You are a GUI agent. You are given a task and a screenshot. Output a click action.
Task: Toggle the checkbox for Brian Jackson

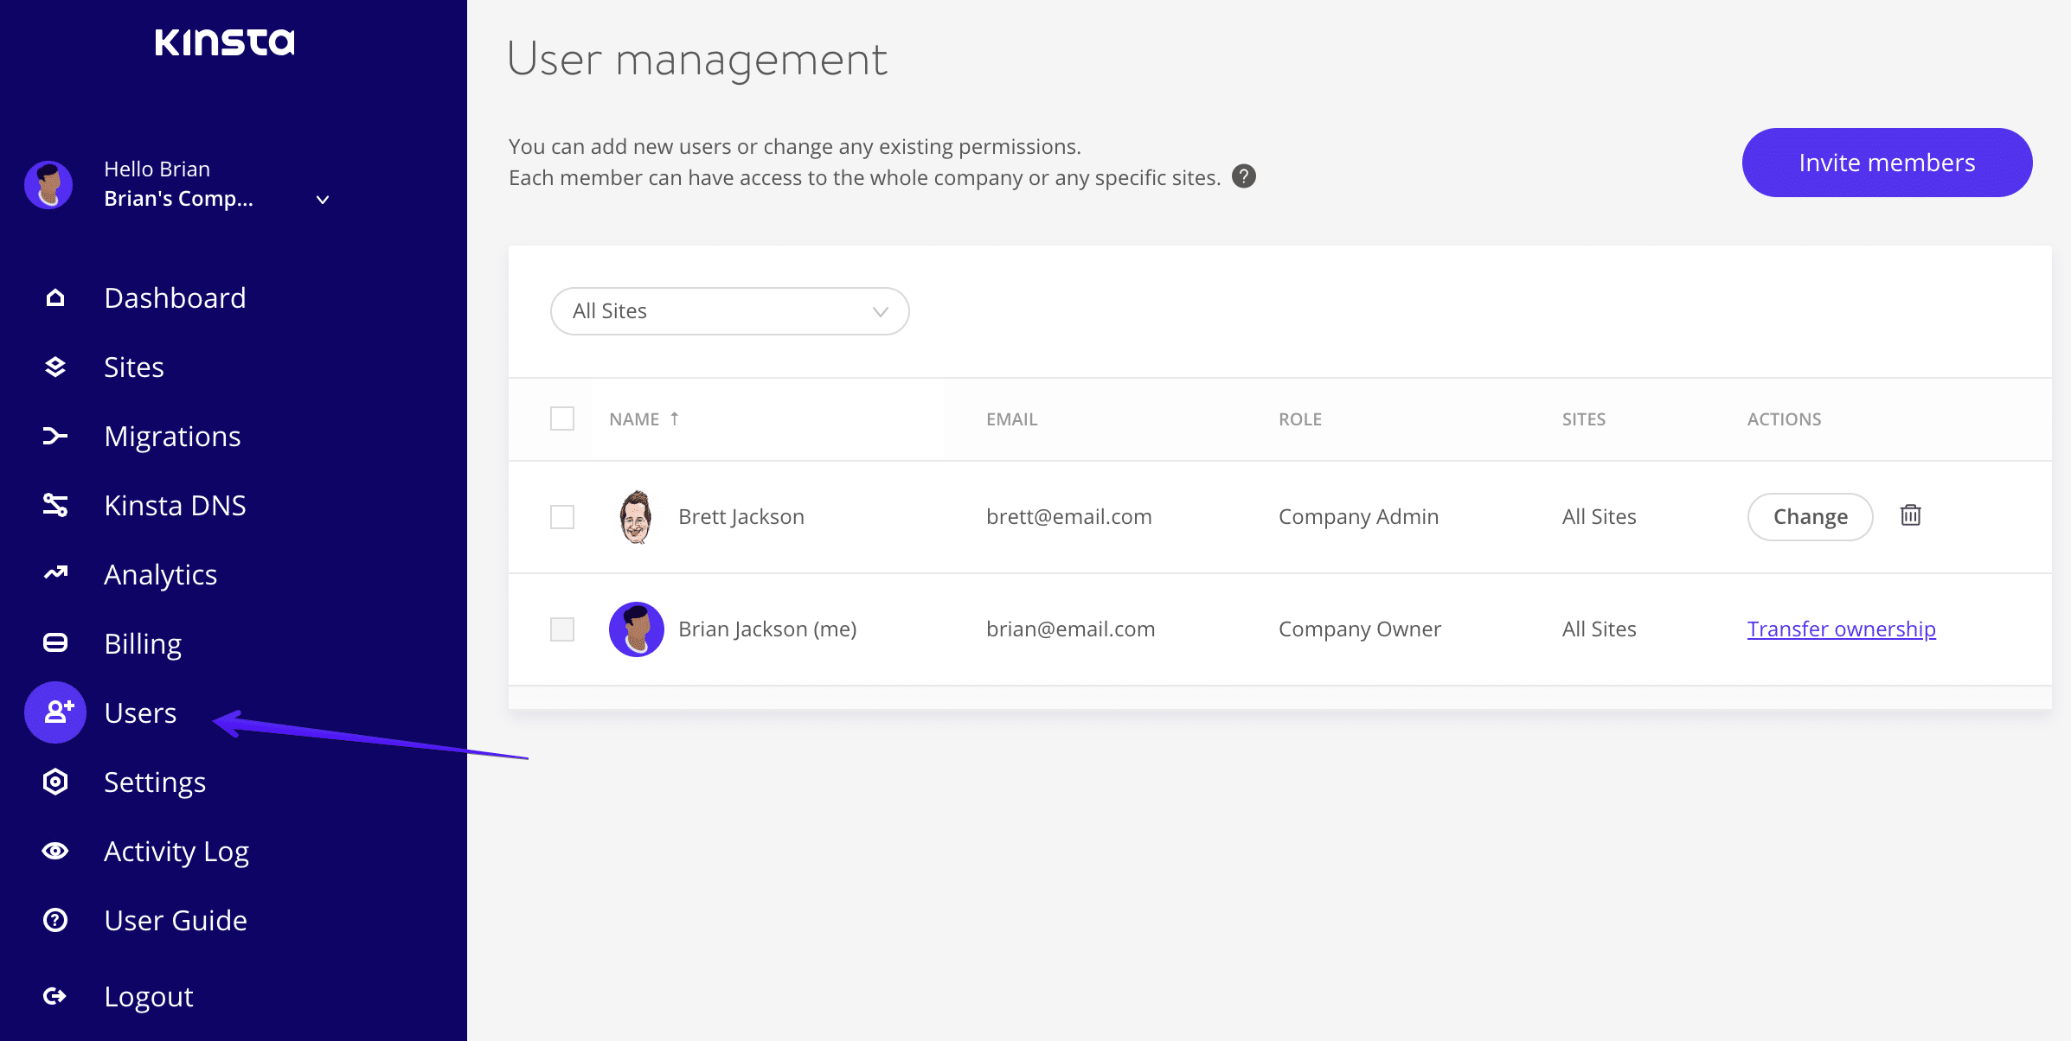pyautogui.click(x=562, y=628)
